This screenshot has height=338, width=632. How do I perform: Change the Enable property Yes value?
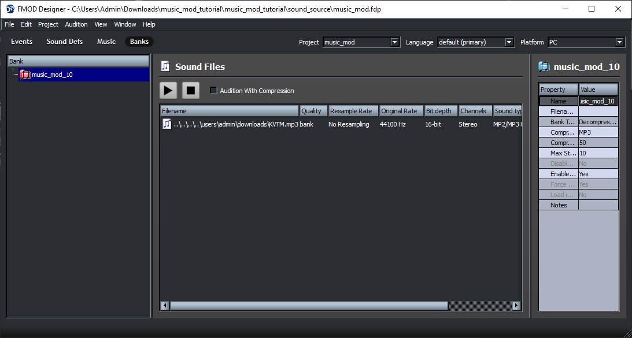coord(598,174)
